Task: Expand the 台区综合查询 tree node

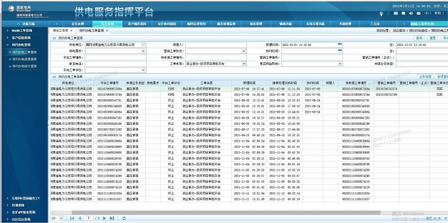Action: (x=7, y=220)
